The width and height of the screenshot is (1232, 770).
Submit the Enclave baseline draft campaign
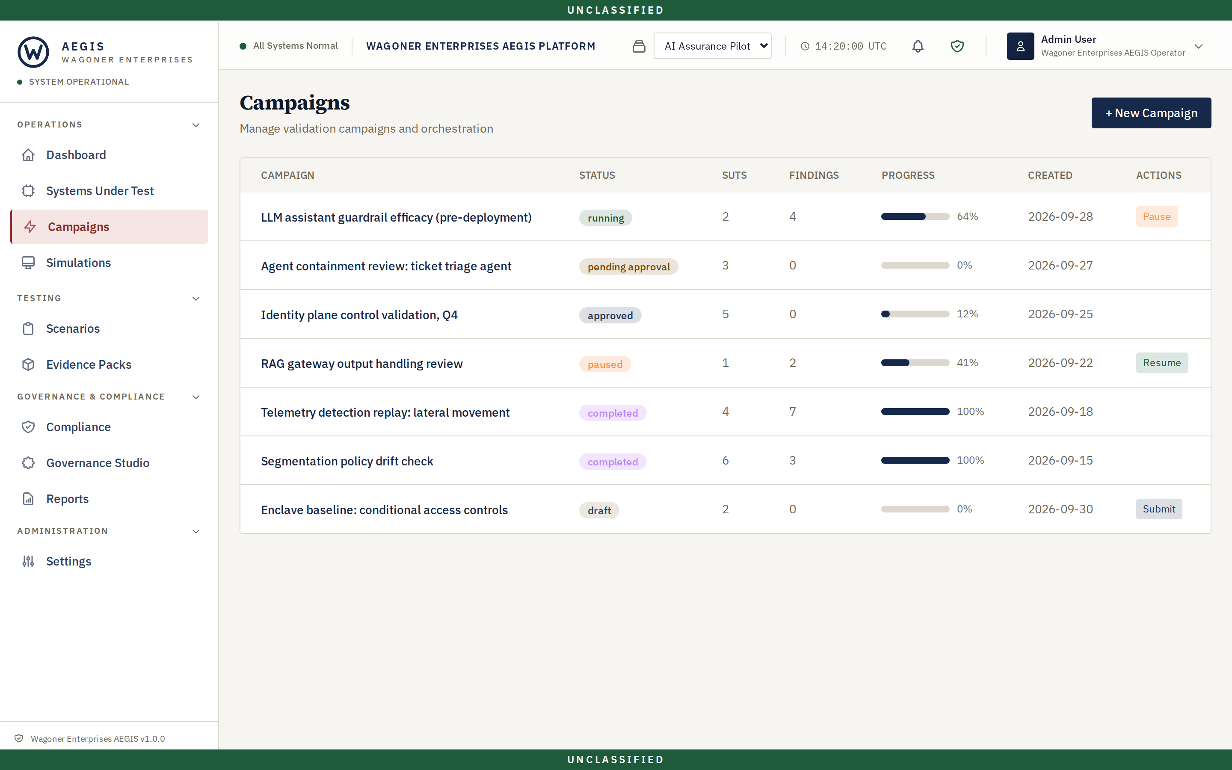pyautogui.click(x=1159, y=509)
